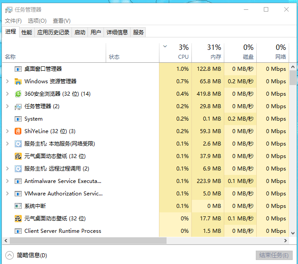The image size is (298, 264).
Task: Click the gear icon for 服务主机: 本地服务
Action: 18,144
